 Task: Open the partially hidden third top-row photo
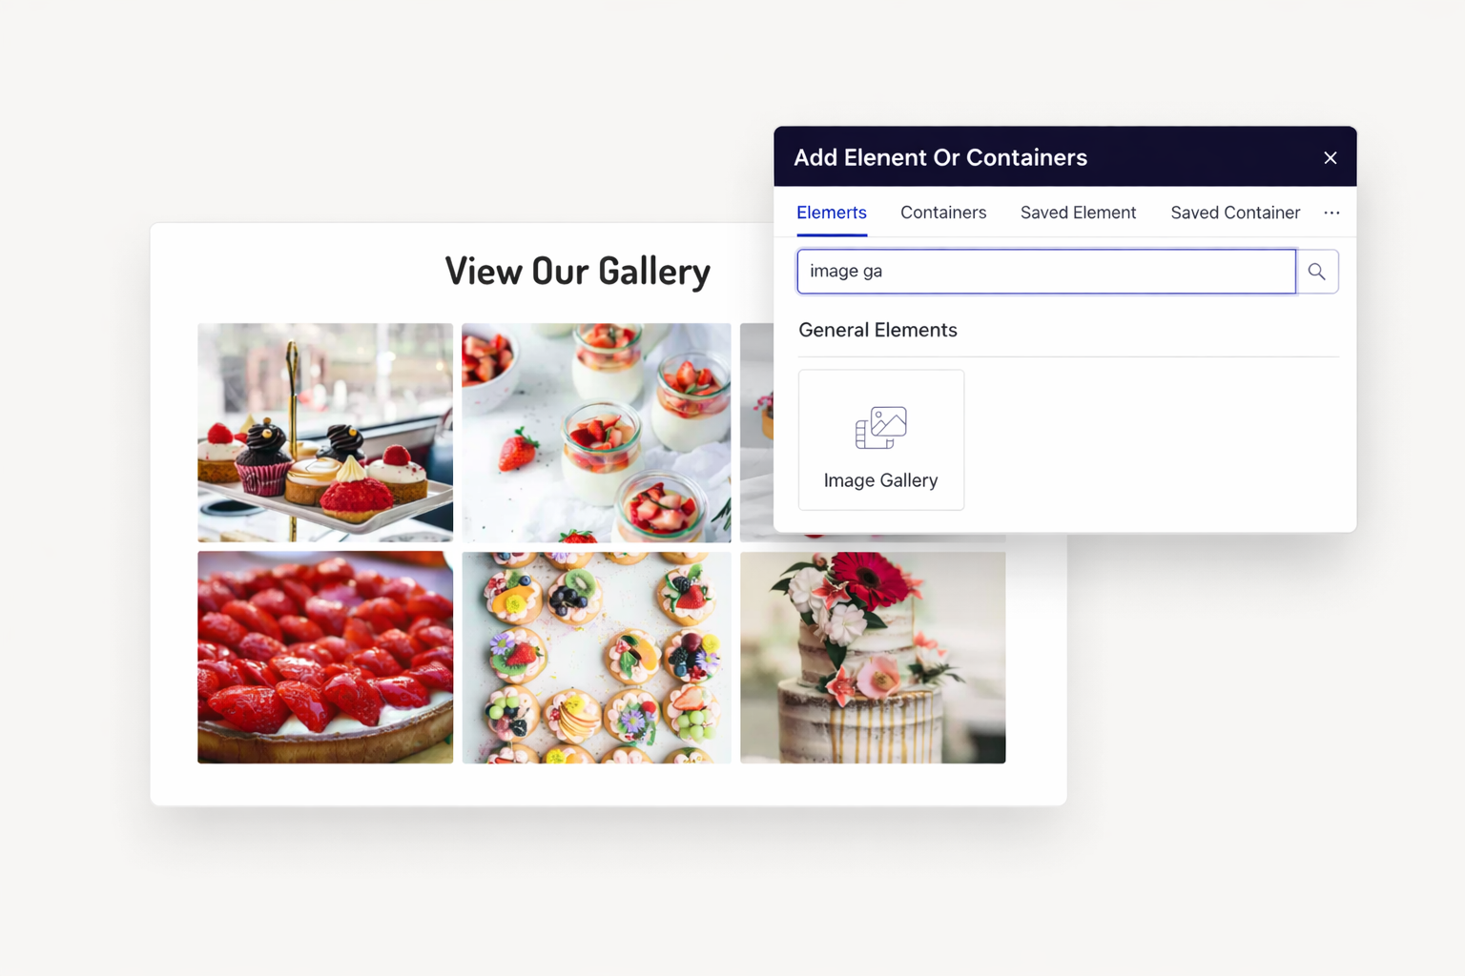756,433
